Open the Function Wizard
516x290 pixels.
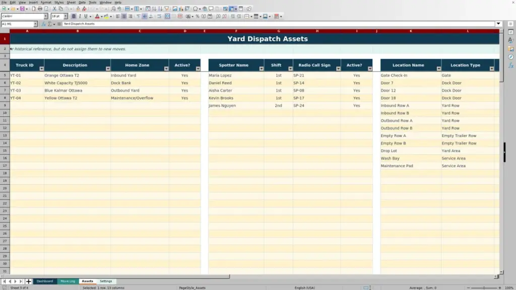(x=43, y=24)
